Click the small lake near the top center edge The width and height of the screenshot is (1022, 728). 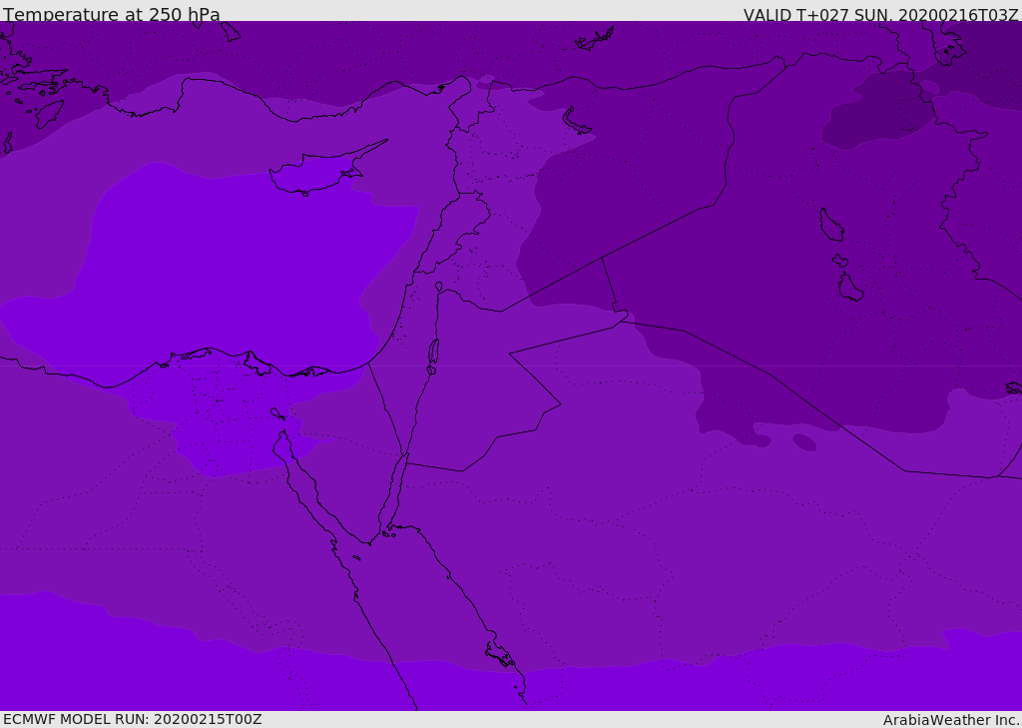pyautogui.click(x=595, y=39)
